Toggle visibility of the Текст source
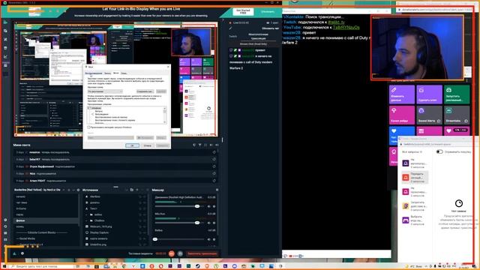 click(145, 208)
